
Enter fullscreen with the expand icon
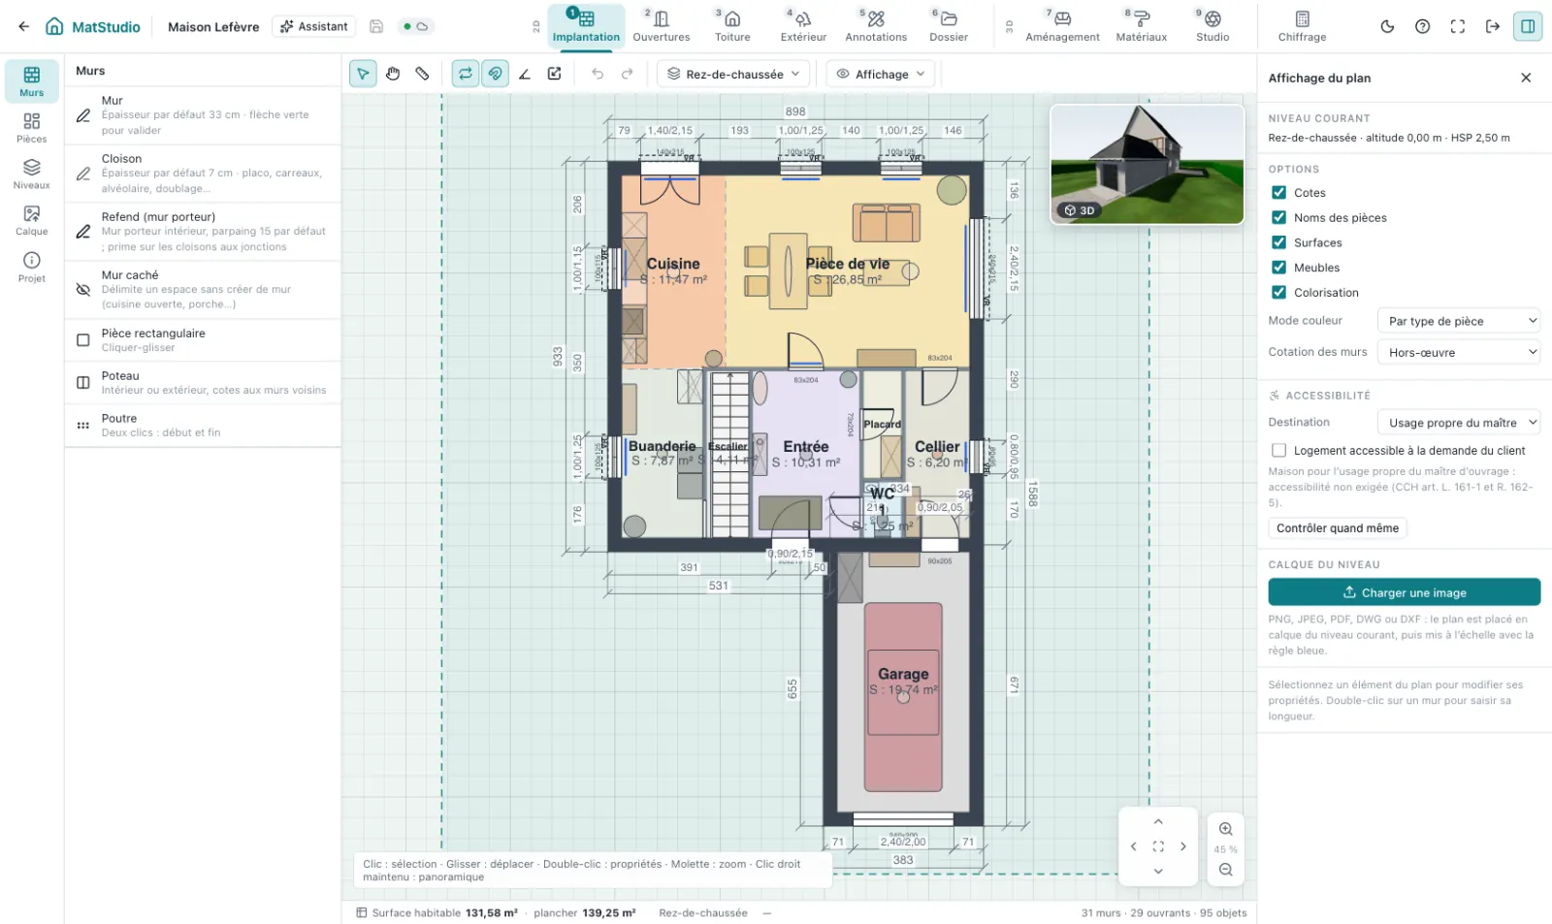pos(1457,26)
